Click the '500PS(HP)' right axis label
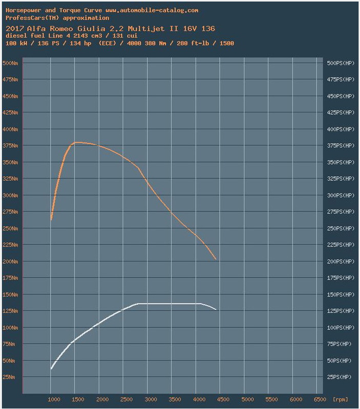Screen dimensions: 360x409 pyautogui.click(x=341, y=63)
